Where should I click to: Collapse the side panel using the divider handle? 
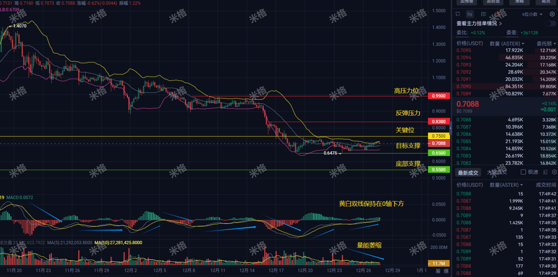click(x=450, y=128)
